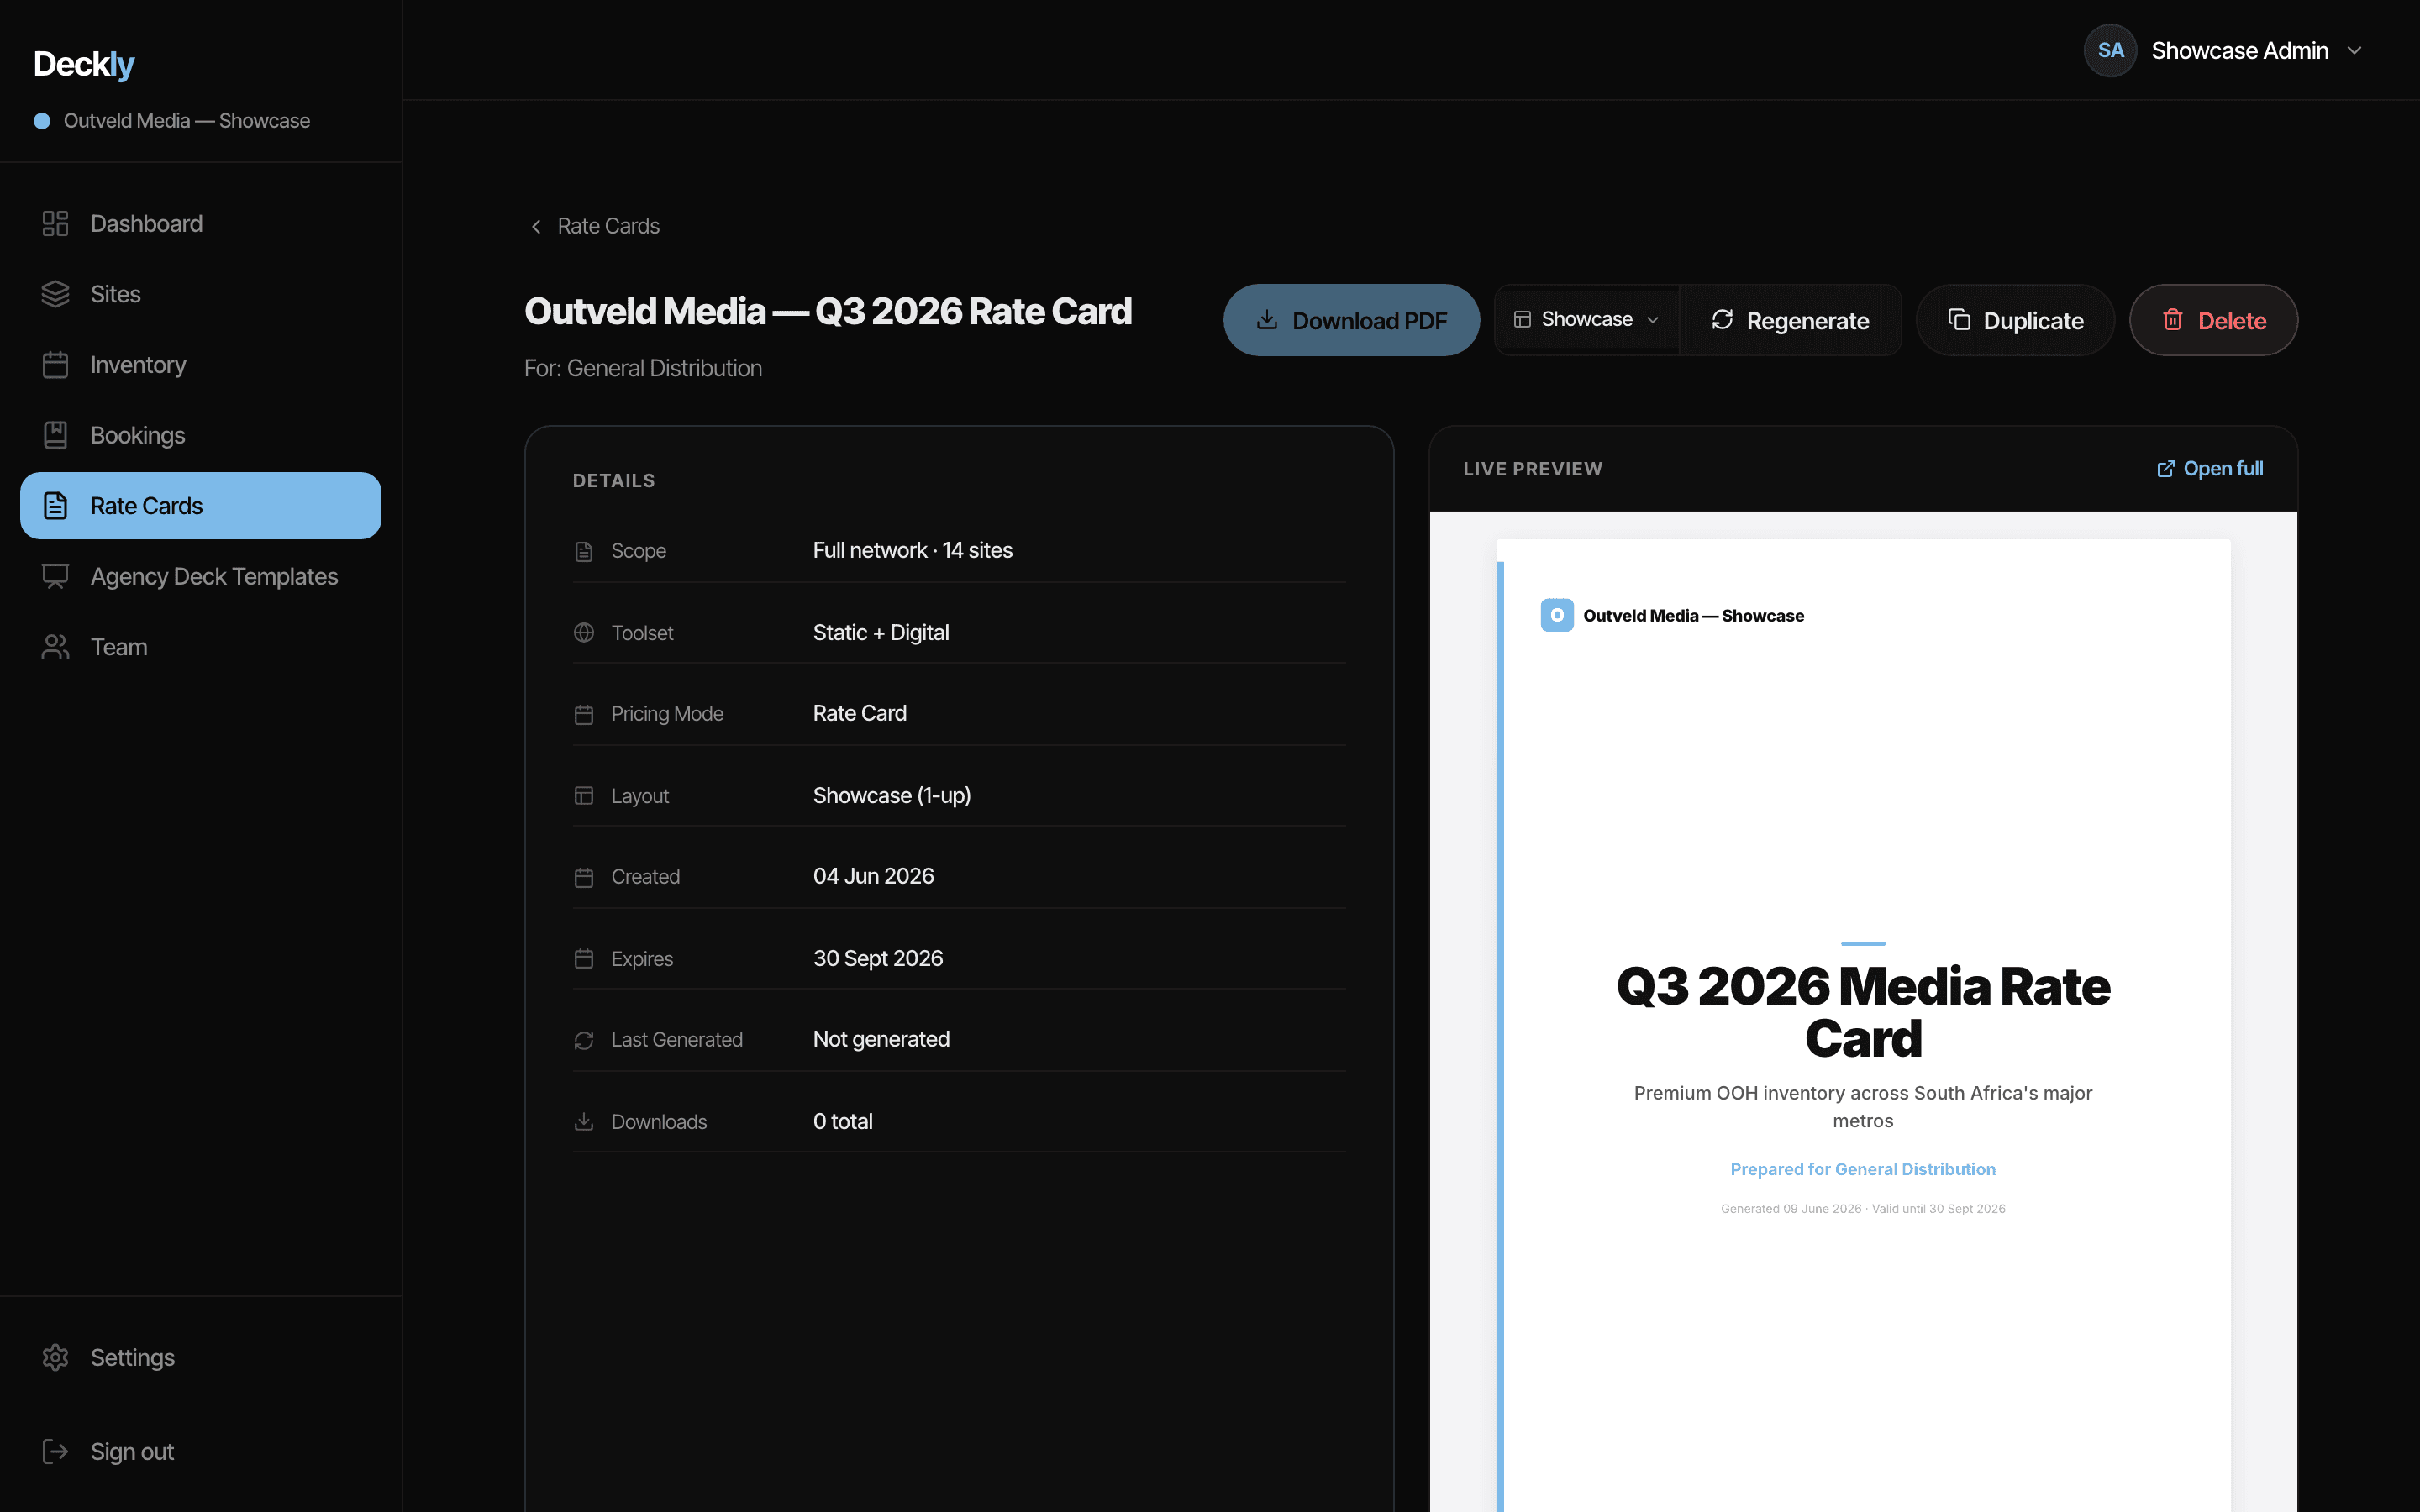Open the Agency Deck Templates menu item
This screenshot has height=1512, width=2420.
[x=201, y=576]
